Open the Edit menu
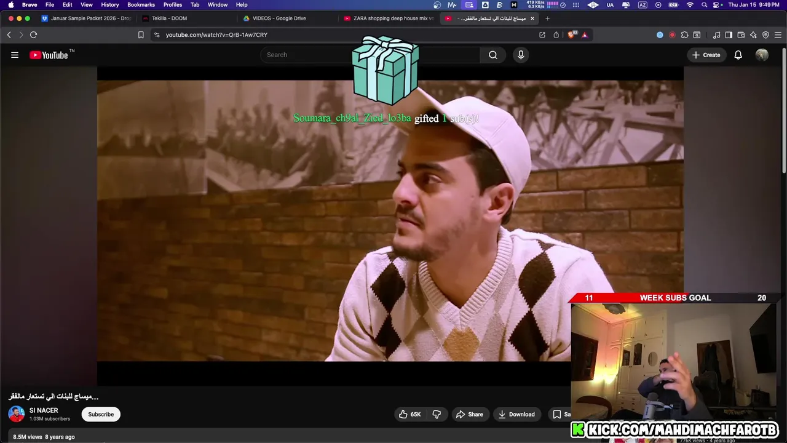Image resolution: width=787 pixels, height=443 pixels. click(x=68, y=4)
